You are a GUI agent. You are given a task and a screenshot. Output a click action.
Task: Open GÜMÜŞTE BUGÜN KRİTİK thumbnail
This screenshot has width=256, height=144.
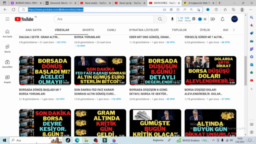click(x=155, y=123)
